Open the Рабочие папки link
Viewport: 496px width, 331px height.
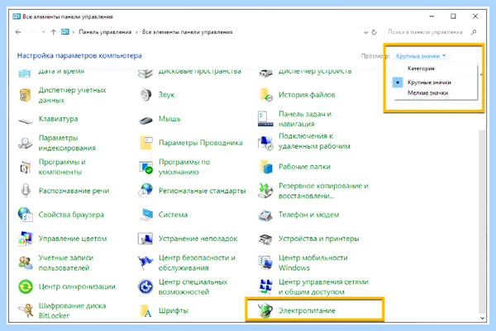click(304, 167)
